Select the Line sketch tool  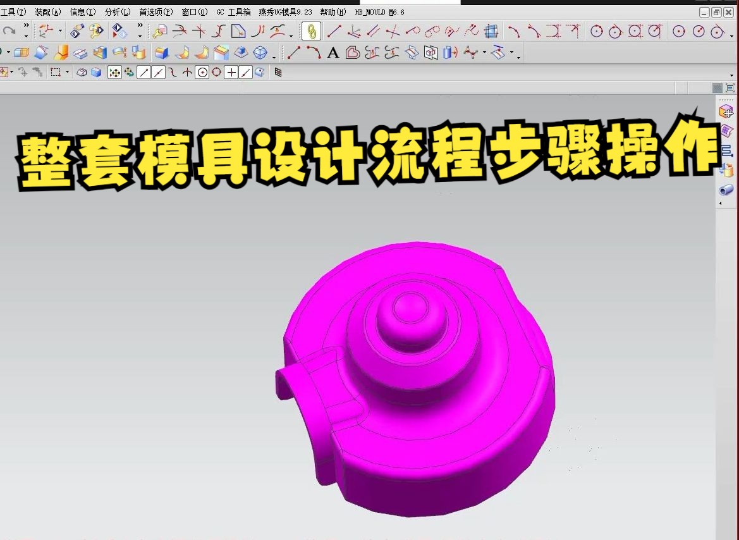293,52
